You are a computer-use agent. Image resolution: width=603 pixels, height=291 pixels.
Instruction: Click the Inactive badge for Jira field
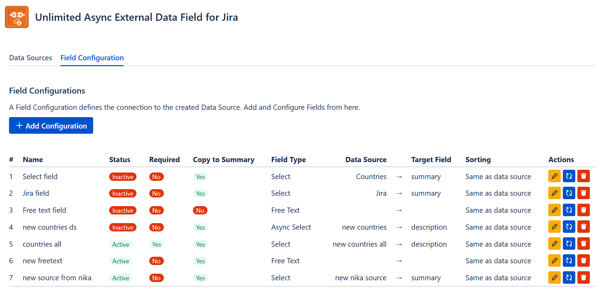(x=123, y=193)
